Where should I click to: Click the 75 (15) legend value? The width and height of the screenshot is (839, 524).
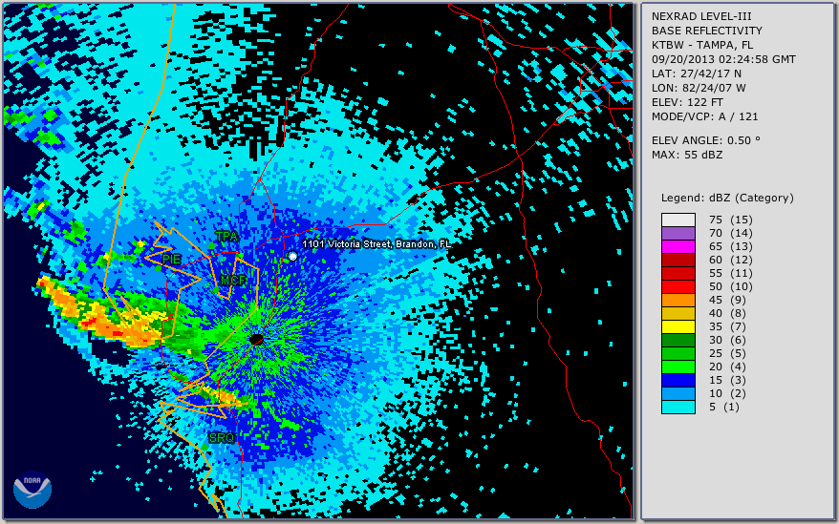pos(731,220)
